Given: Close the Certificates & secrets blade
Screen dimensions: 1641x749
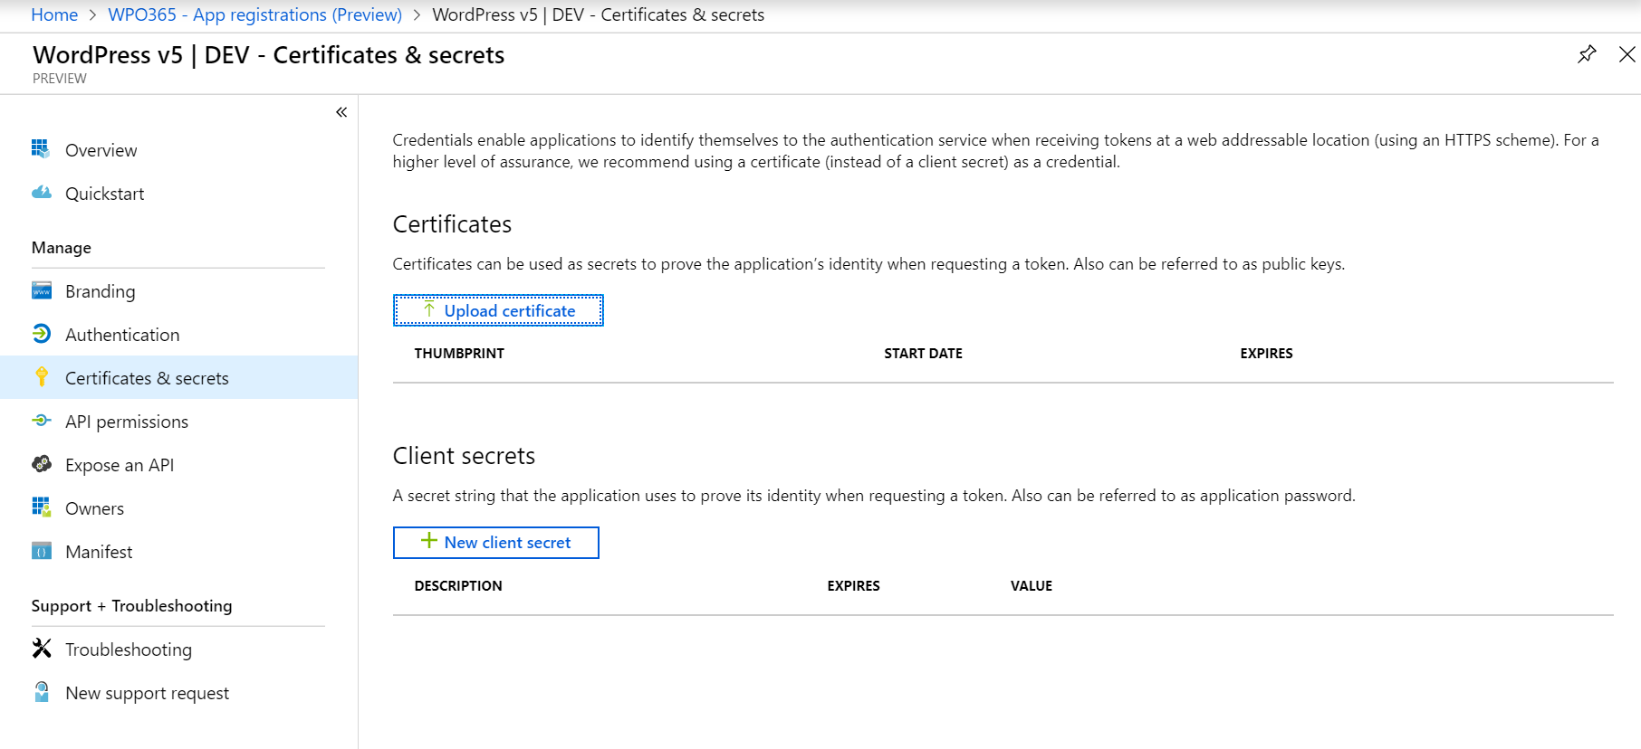Looking at the screenshot, I should [1627, 54].
